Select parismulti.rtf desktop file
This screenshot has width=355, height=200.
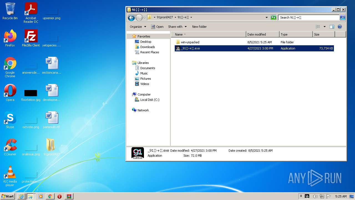[52, 120]
